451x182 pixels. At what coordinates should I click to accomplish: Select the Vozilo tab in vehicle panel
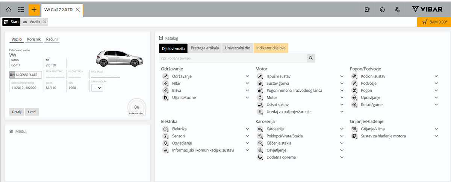tap(17, 39)
